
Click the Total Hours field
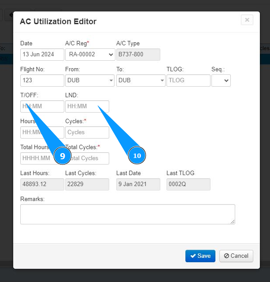tap(35, 158)
